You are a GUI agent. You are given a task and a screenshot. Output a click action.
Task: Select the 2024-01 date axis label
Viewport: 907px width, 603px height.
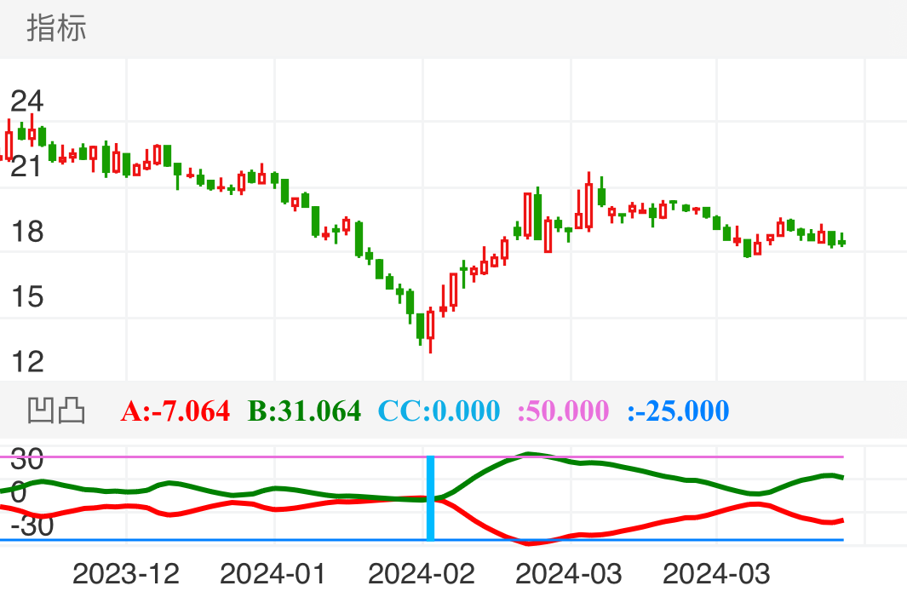click(x=273, y=574)
